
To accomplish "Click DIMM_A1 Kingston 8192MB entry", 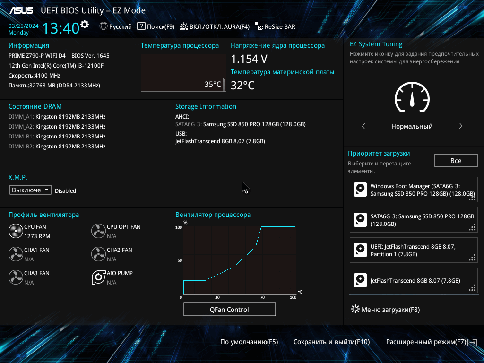I will coord(57,117).
